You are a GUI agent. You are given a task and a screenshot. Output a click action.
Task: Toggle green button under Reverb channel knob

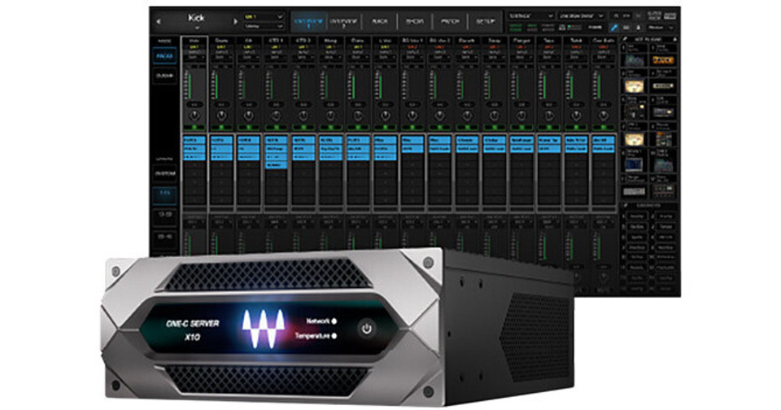[x=467, y=128]
